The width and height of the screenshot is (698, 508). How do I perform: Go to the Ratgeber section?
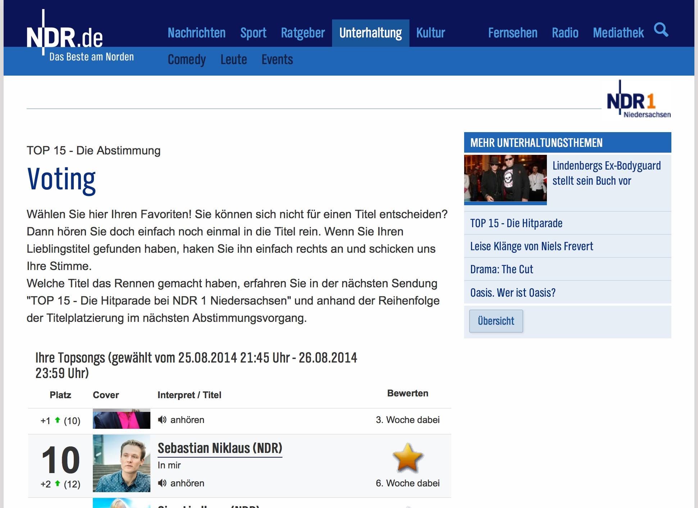click(303, 33)
